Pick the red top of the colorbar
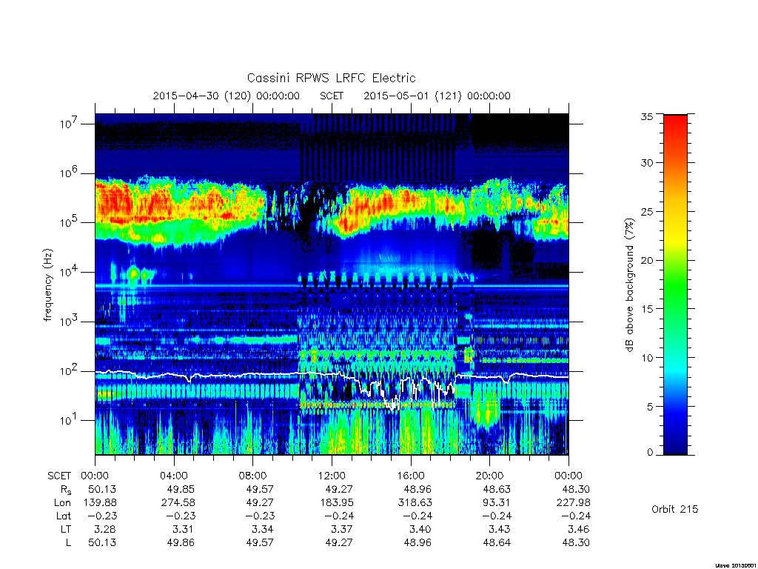The height and width of the screenshot is (569, 758). pos(675,121)
